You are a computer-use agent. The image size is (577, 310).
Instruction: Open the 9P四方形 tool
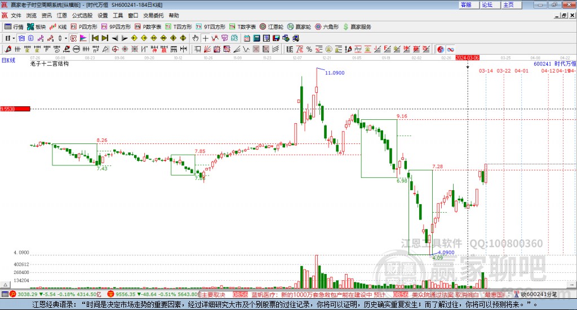pos(116,27)
